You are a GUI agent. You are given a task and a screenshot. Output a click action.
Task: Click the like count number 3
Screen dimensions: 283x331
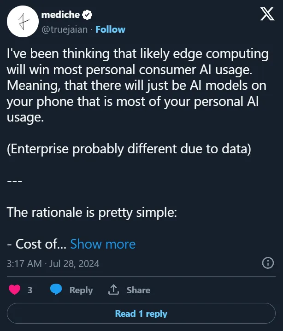point(30,290)
